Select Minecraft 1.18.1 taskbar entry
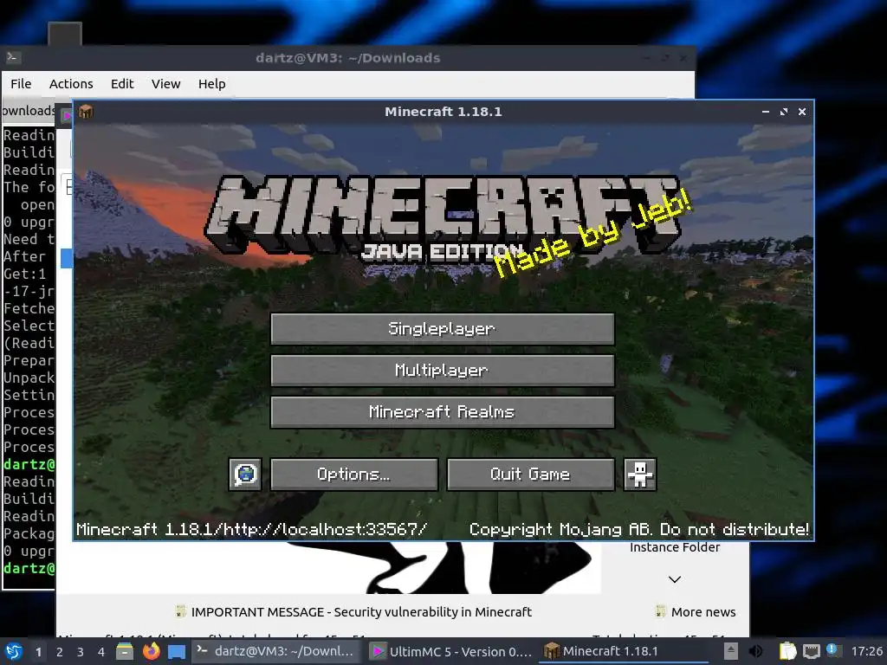The height and width of the screenshot is (665, 887). click(x=624, y=651)
